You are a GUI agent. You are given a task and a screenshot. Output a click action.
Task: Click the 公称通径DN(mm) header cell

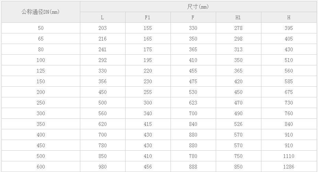41,12
